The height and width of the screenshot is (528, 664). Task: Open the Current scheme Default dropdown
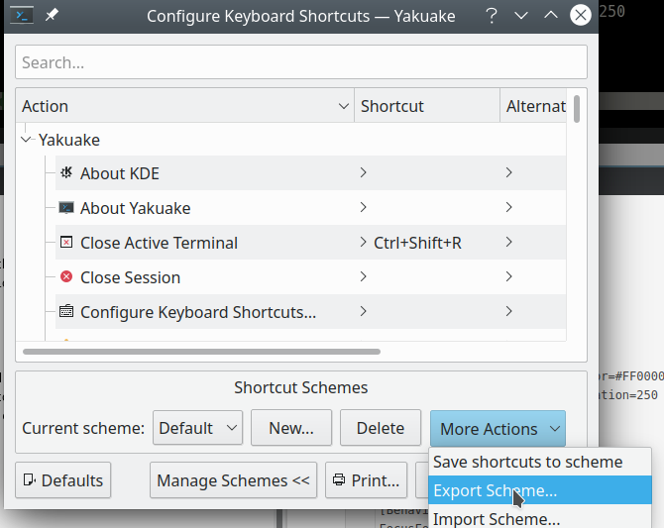tap(198, 428)
